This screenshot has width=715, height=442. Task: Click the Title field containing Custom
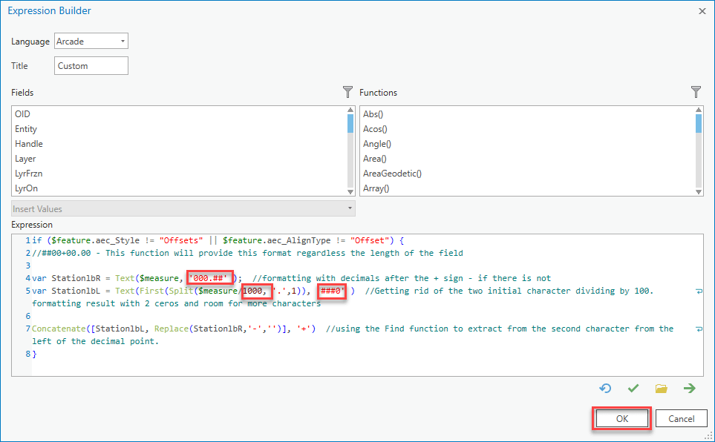91,66
